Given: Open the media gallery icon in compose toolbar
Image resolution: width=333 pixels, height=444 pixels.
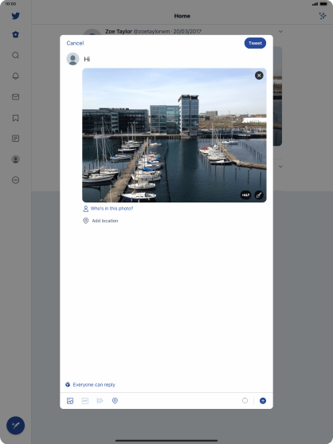Looking at the screenshot, I should click(x=70, y=401).
